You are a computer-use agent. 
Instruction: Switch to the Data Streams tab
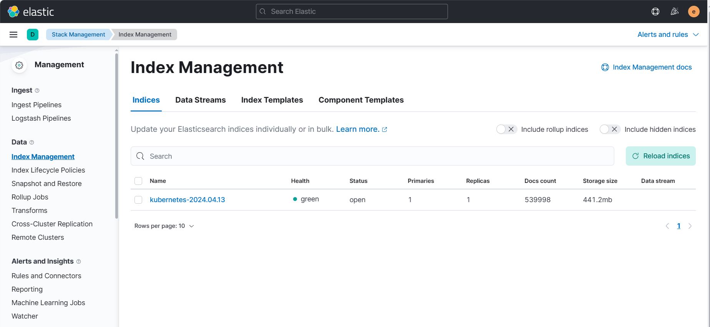tap(201, 100)
